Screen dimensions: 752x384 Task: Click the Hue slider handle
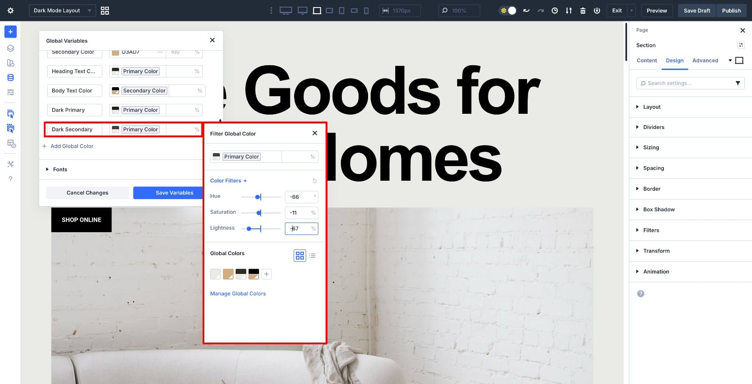click(x=258, y=197)
